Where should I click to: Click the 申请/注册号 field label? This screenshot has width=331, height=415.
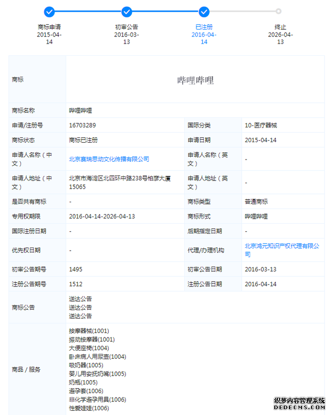27,125
